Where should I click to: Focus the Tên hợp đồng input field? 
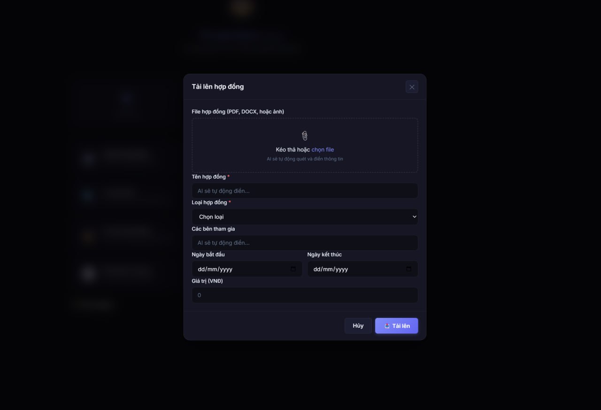(304, 191)
